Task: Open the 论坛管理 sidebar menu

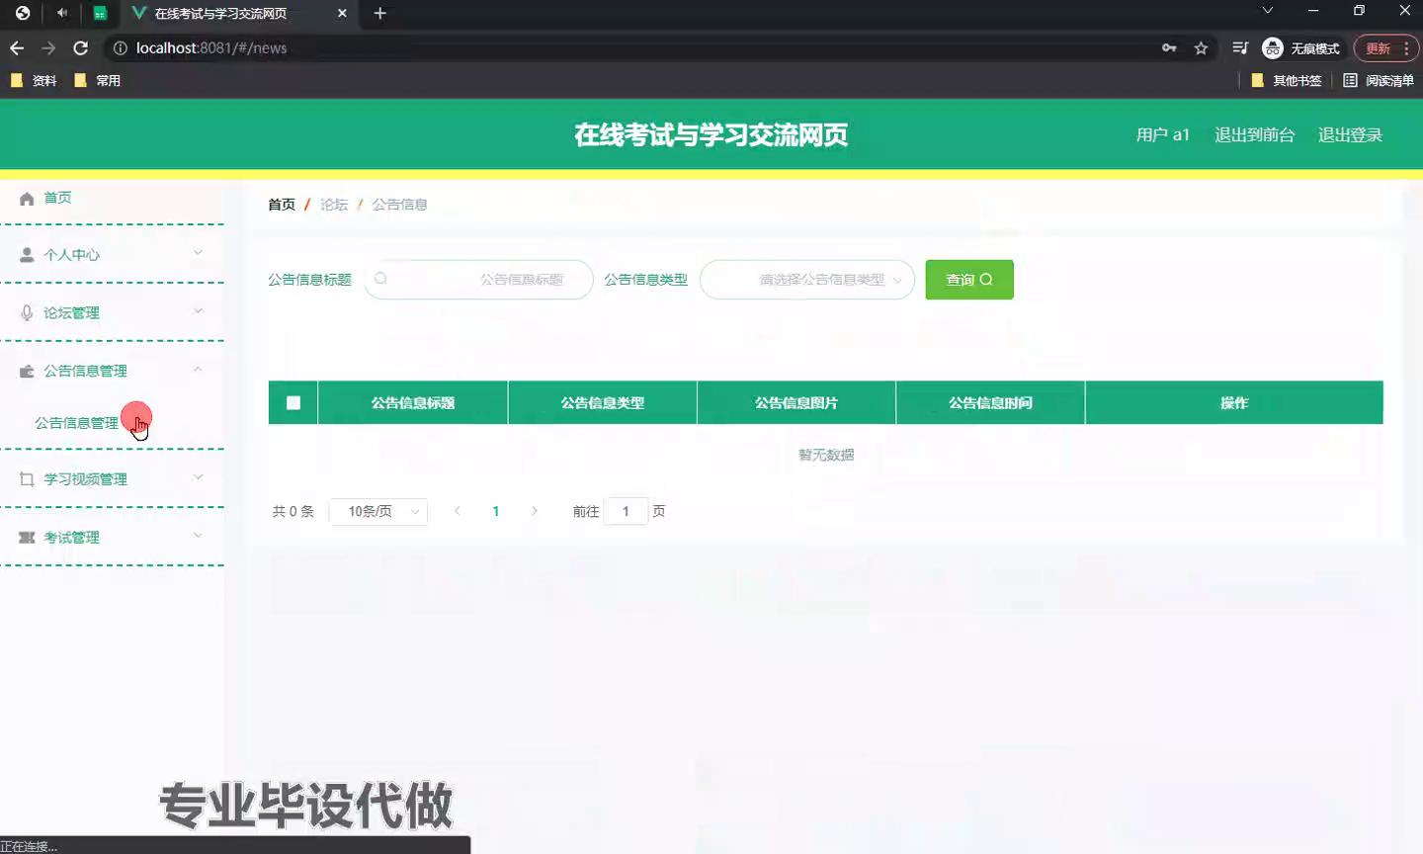Action: [111, 313]
